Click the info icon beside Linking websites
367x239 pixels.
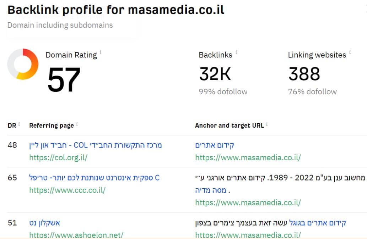(350, 52)
